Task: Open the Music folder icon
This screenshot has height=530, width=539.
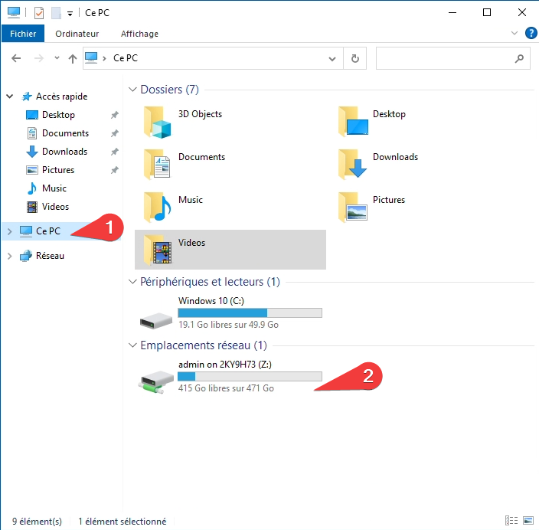Action: tap(157, 207)
